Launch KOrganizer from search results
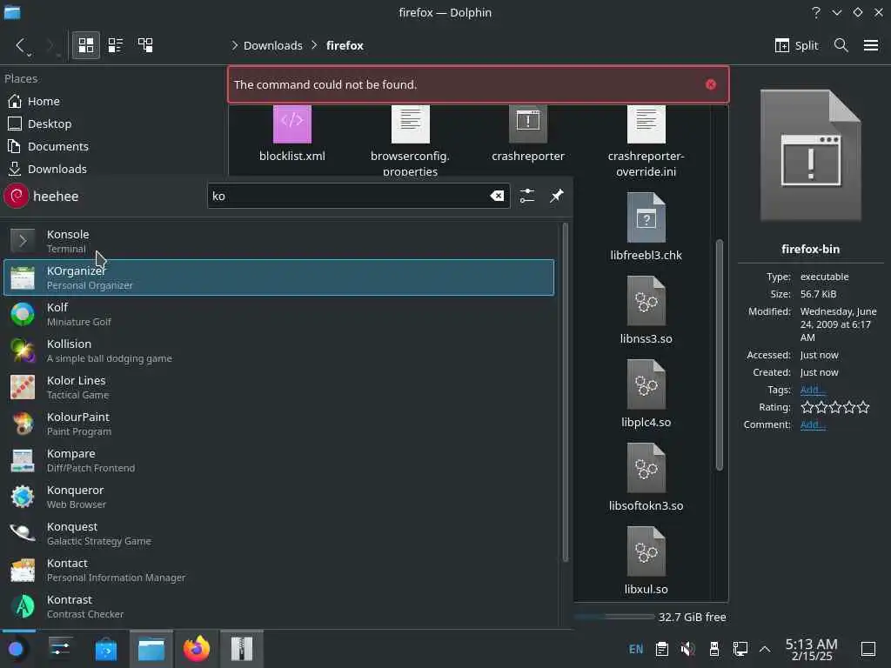Screen dimensions: 891x668 tap(278, 277)
